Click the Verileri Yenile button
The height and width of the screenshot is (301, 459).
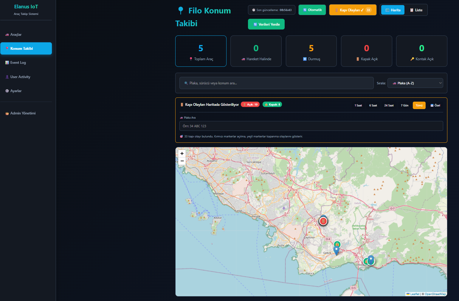click(266, 24)
